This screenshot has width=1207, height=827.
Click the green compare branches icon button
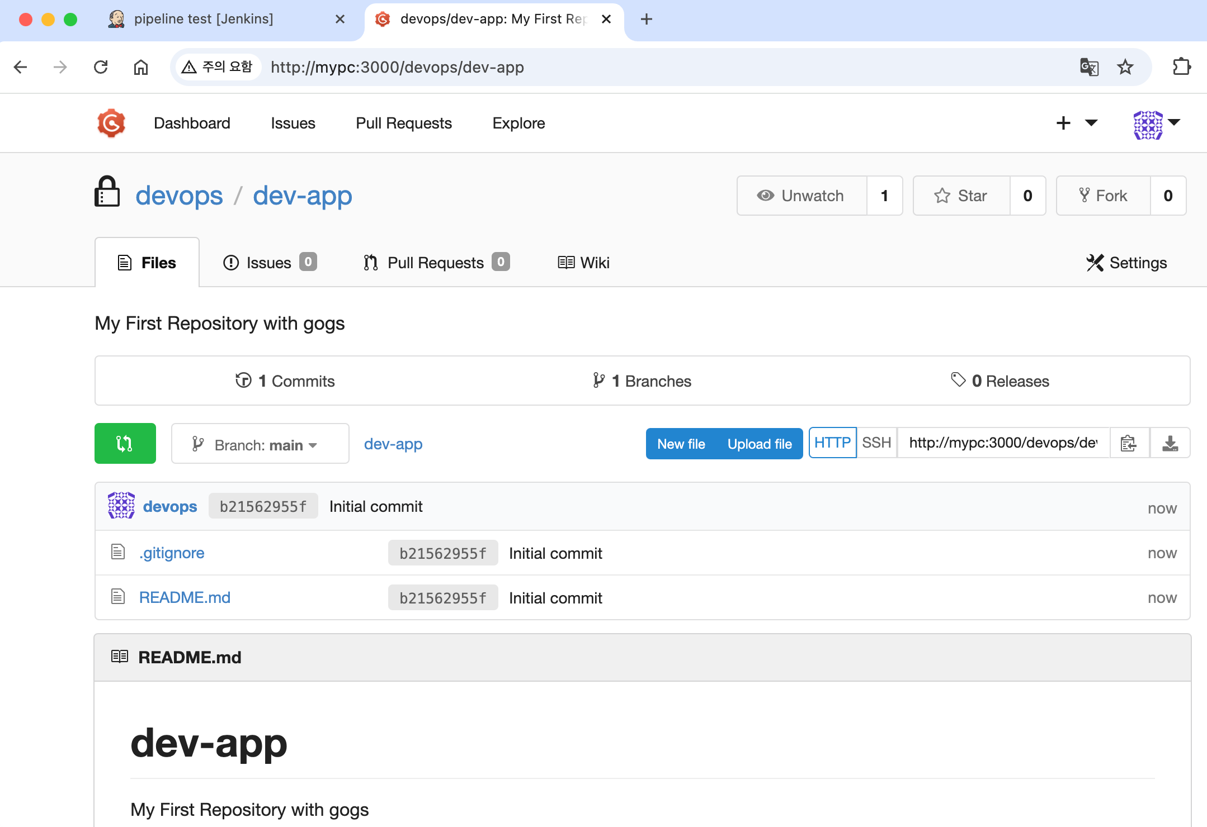click(125, 444)
